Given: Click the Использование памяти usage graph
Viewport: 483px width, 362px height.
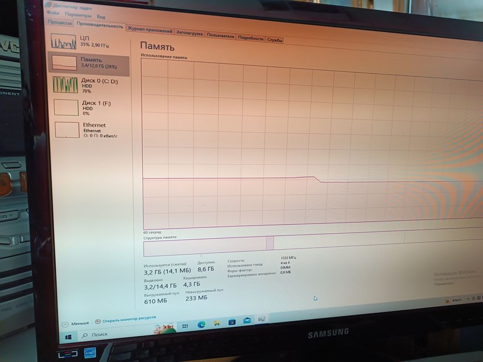Looking at the screenshot, I should click(312, 144).
